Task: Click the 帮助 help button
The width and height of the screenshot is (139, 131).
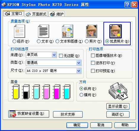Action: [125, 125]
